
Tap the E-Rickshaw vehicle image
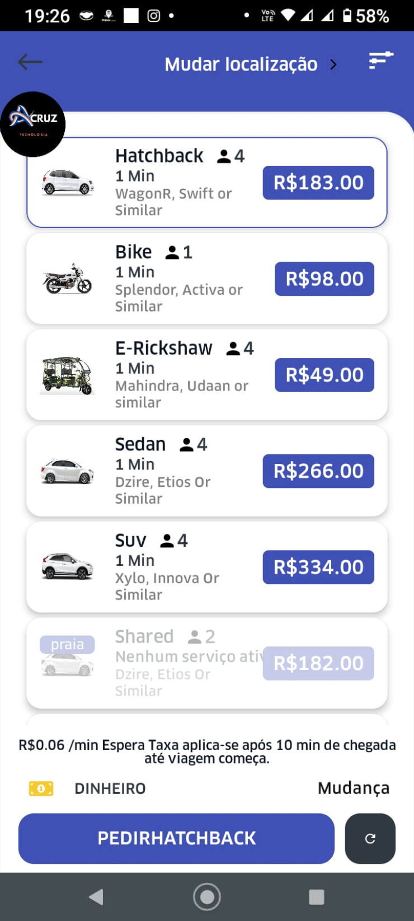(67, 375)
